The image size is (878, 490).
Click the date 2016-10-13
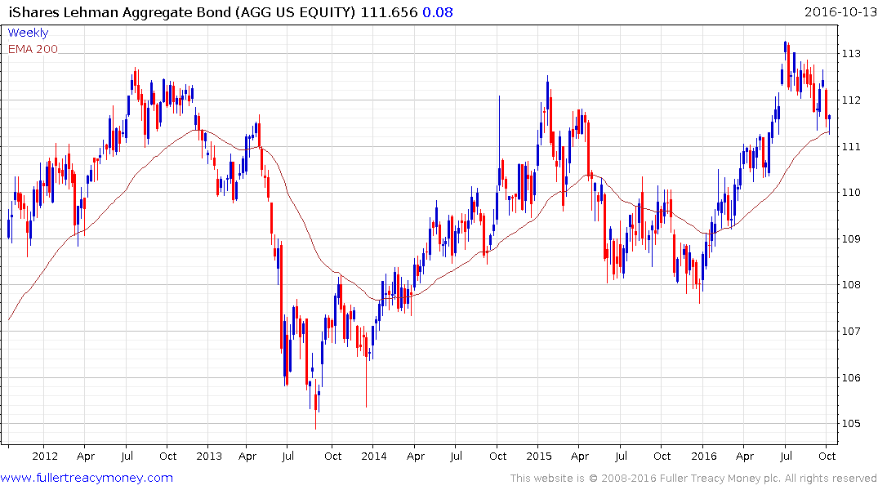(840, 12)
